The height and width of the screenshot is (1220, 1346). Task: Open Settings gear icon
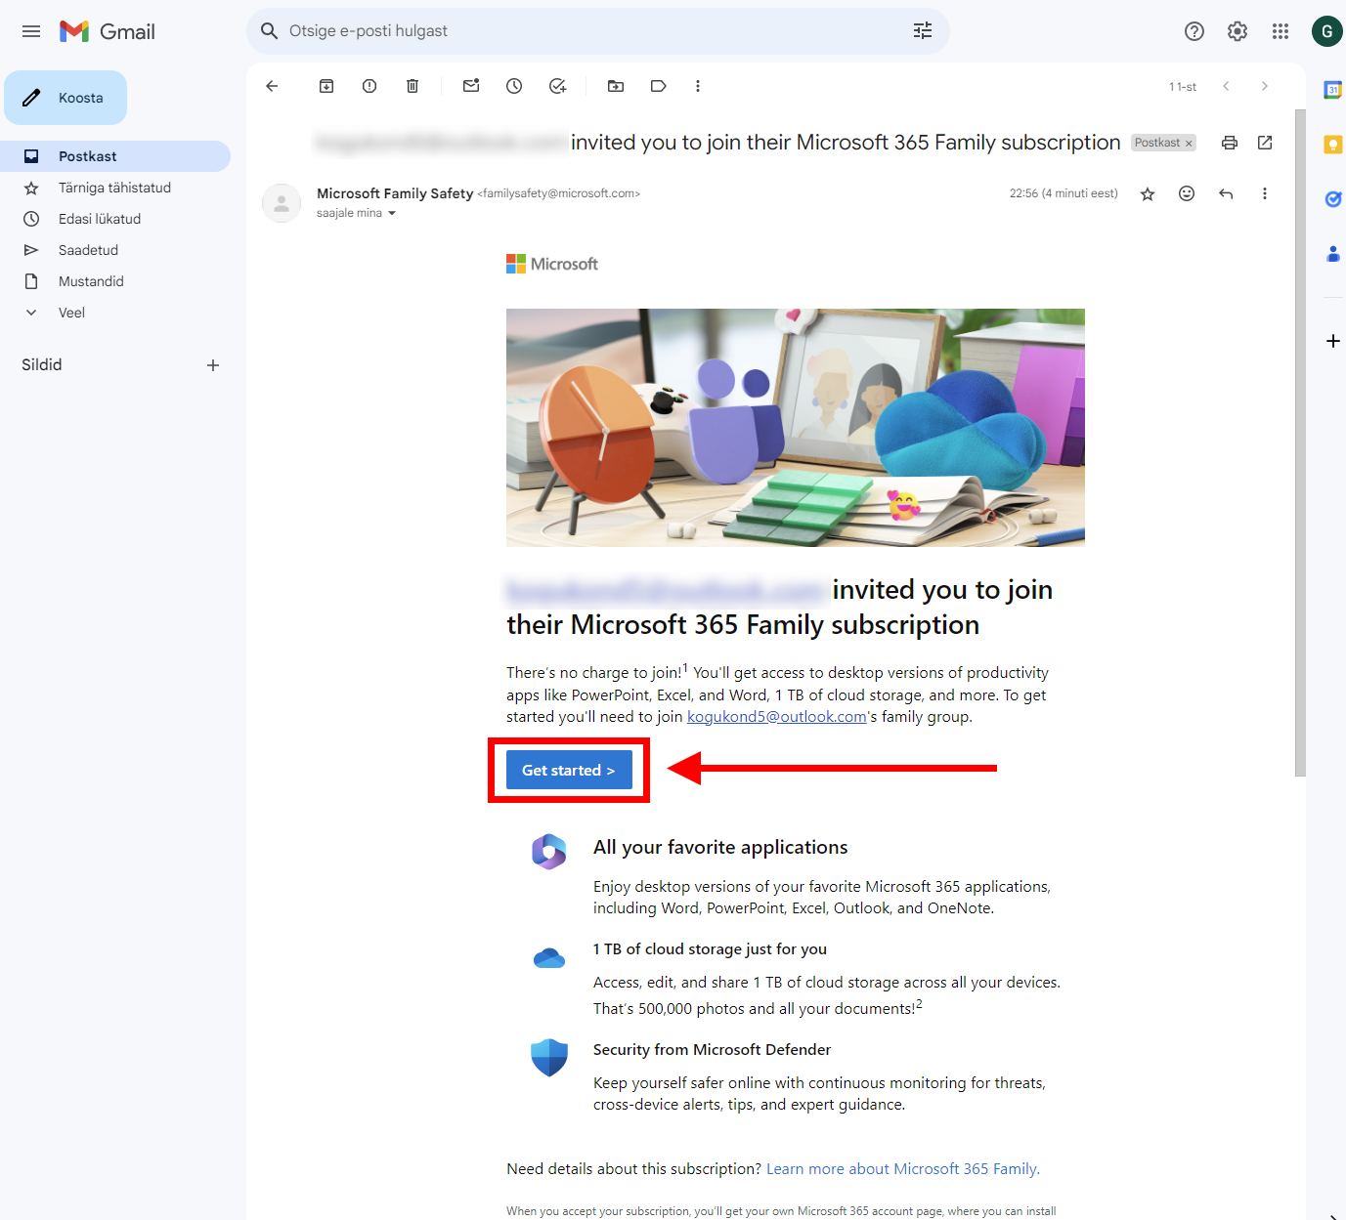coord(1237,31)
